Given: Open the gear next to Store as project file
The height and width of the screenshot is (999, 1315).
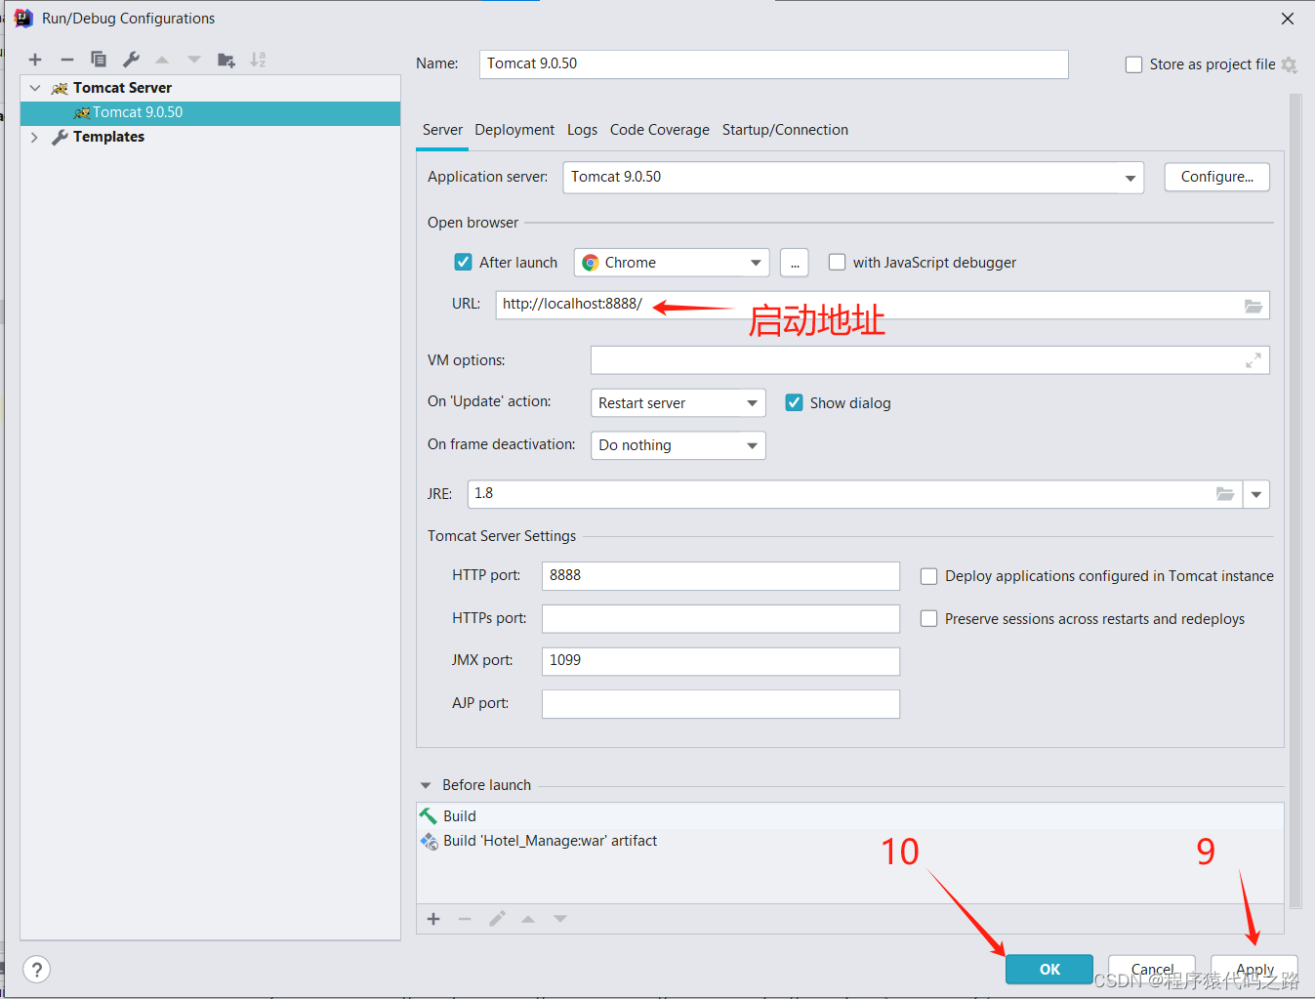Looking at the screenshot, I should click(1290, 64).
